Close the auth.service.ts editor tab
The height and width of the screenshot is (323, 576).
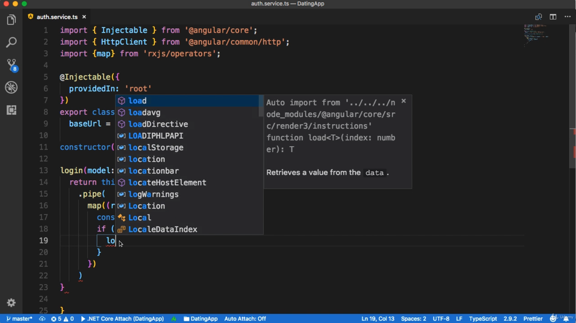pyautogui.click(x=84, y=17)
